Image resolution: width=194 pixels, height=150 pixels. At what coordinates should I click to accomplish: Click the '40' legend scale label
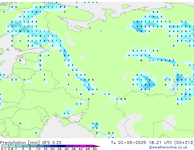pyautogui.click(x=80, y=149)
